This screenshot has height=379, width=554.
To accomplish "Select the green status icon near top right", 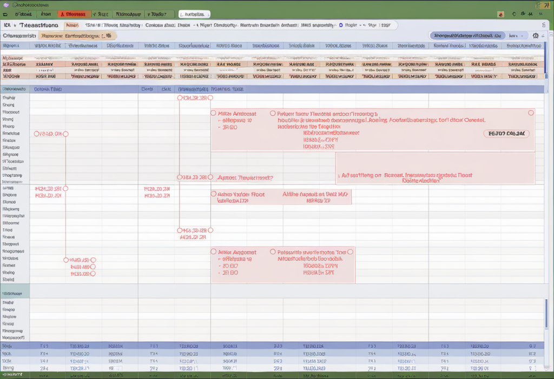I will click(x=531, y=14).
